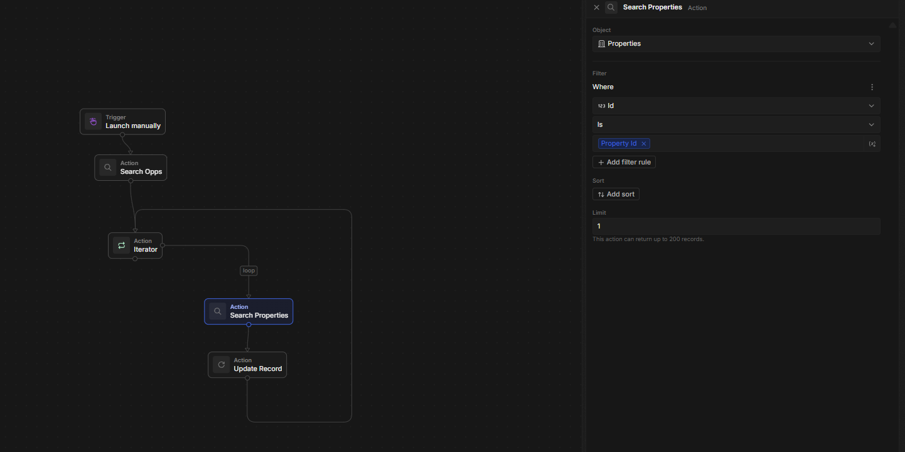Image resolution: width=905 pixels, height=452 pixels.
Task: Click the Add filter rule button
Action: [x=624, y=162]
